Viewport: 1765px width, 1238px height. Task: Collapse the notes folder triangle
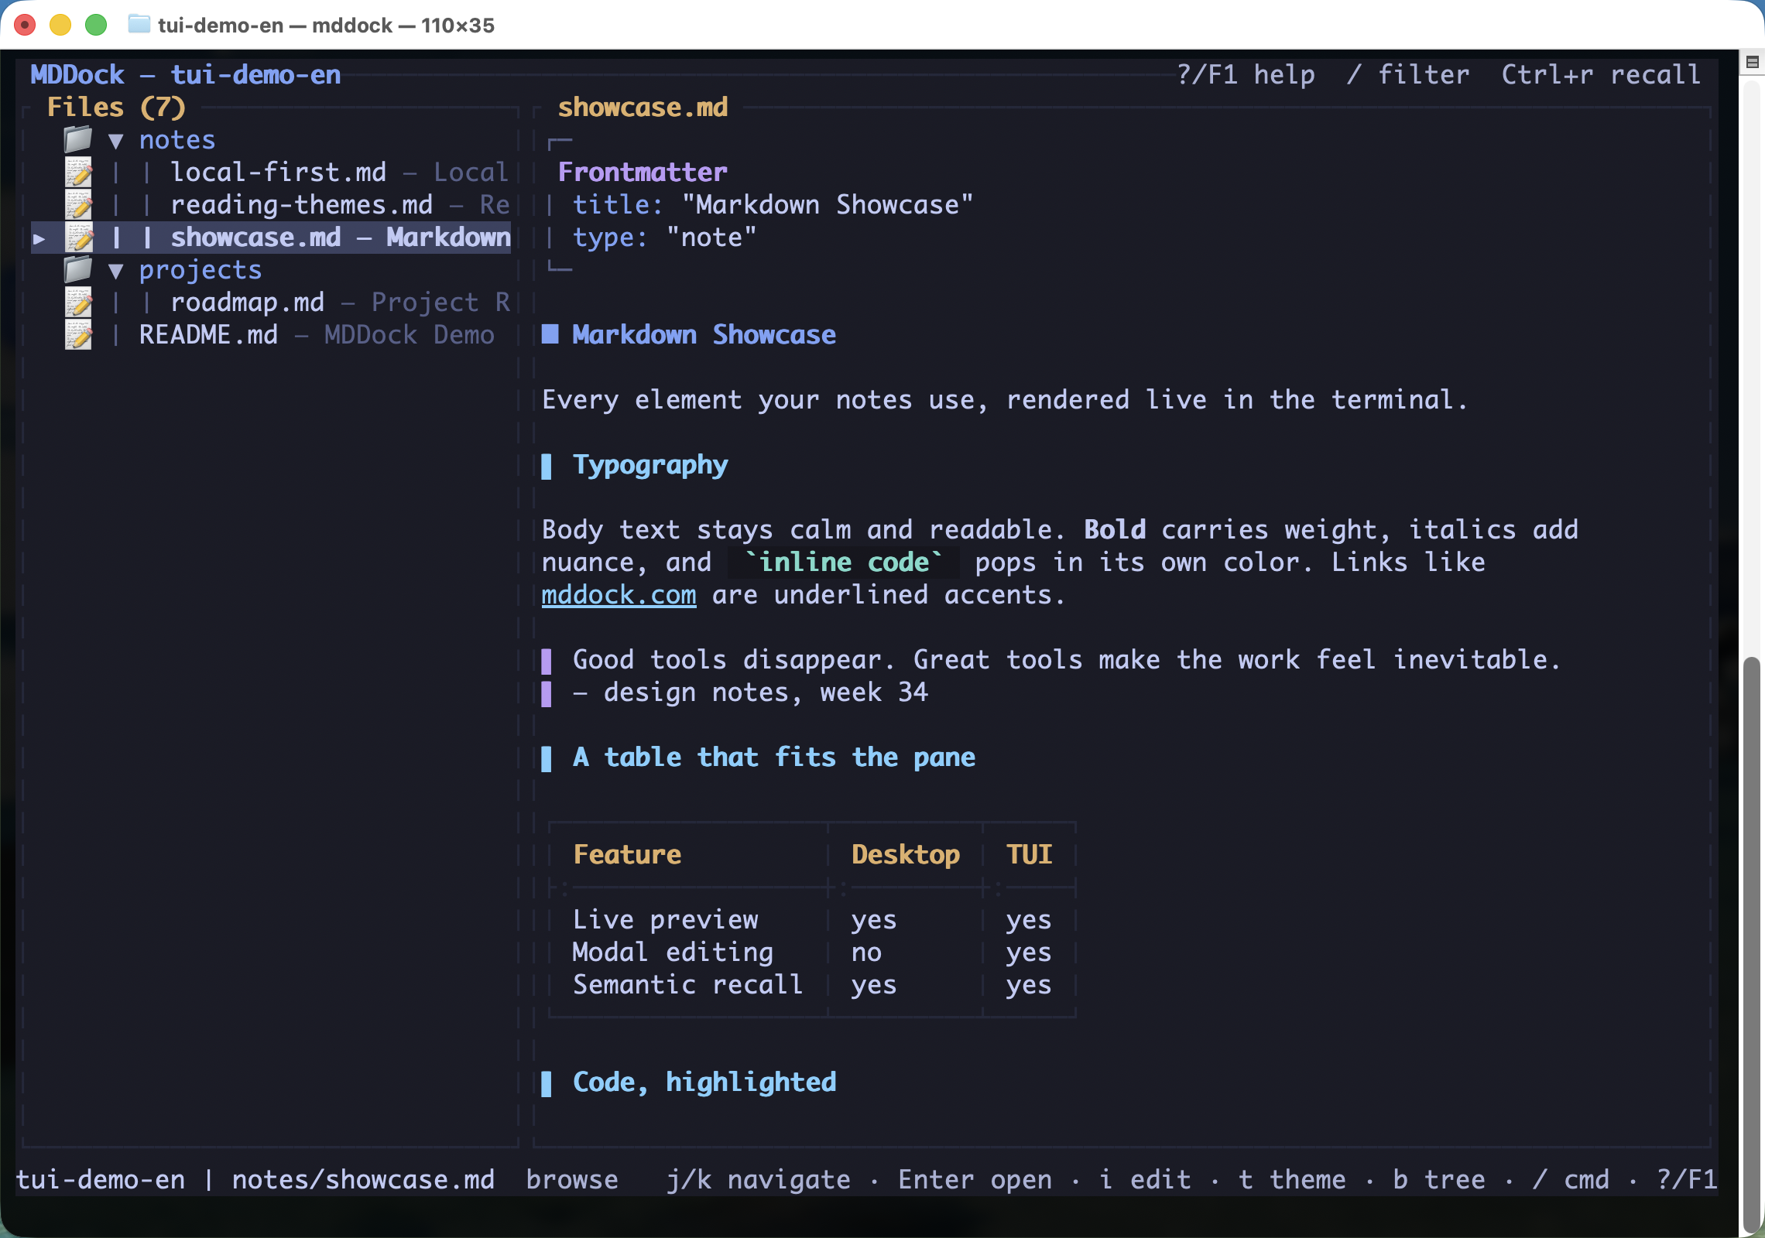point(116,141)
